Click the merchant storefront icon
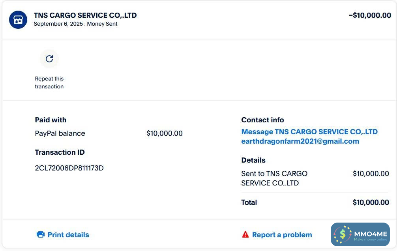This screenshot has height=251, width=397. [18, 20]
